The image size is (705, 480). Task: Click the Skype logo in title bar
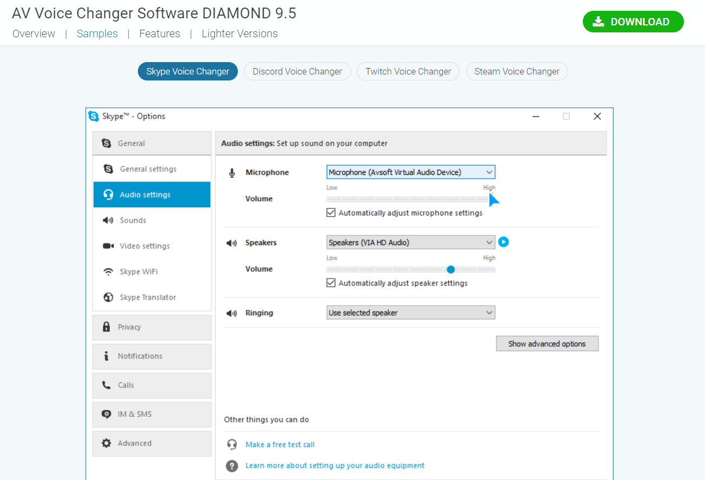pyautogui.click(x=94, y=116)
